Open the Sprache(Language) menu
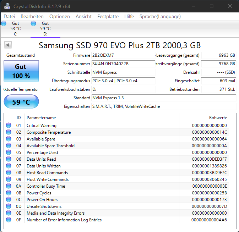The image size is (239, 232). coord(160,16)
